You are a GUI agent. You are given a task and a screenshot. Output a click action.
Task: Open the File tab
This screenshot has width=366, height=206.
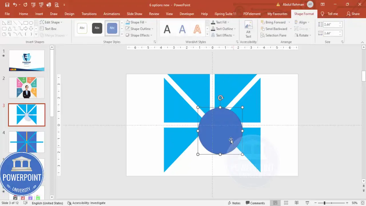pos(7,14)
